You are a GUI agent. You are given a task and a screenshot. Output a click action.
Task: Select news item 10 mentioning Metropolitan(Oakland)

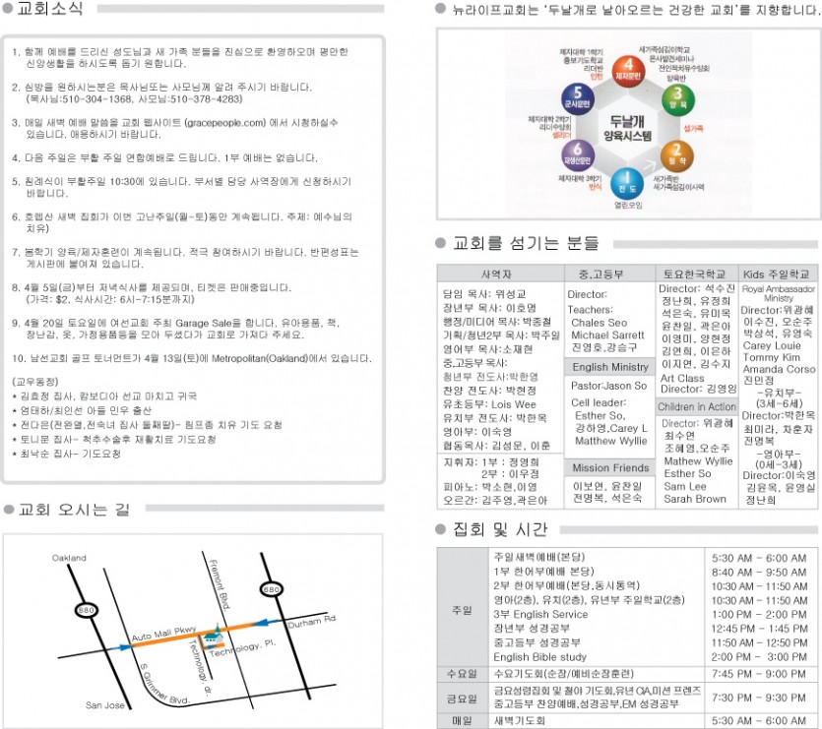[192, 358]
